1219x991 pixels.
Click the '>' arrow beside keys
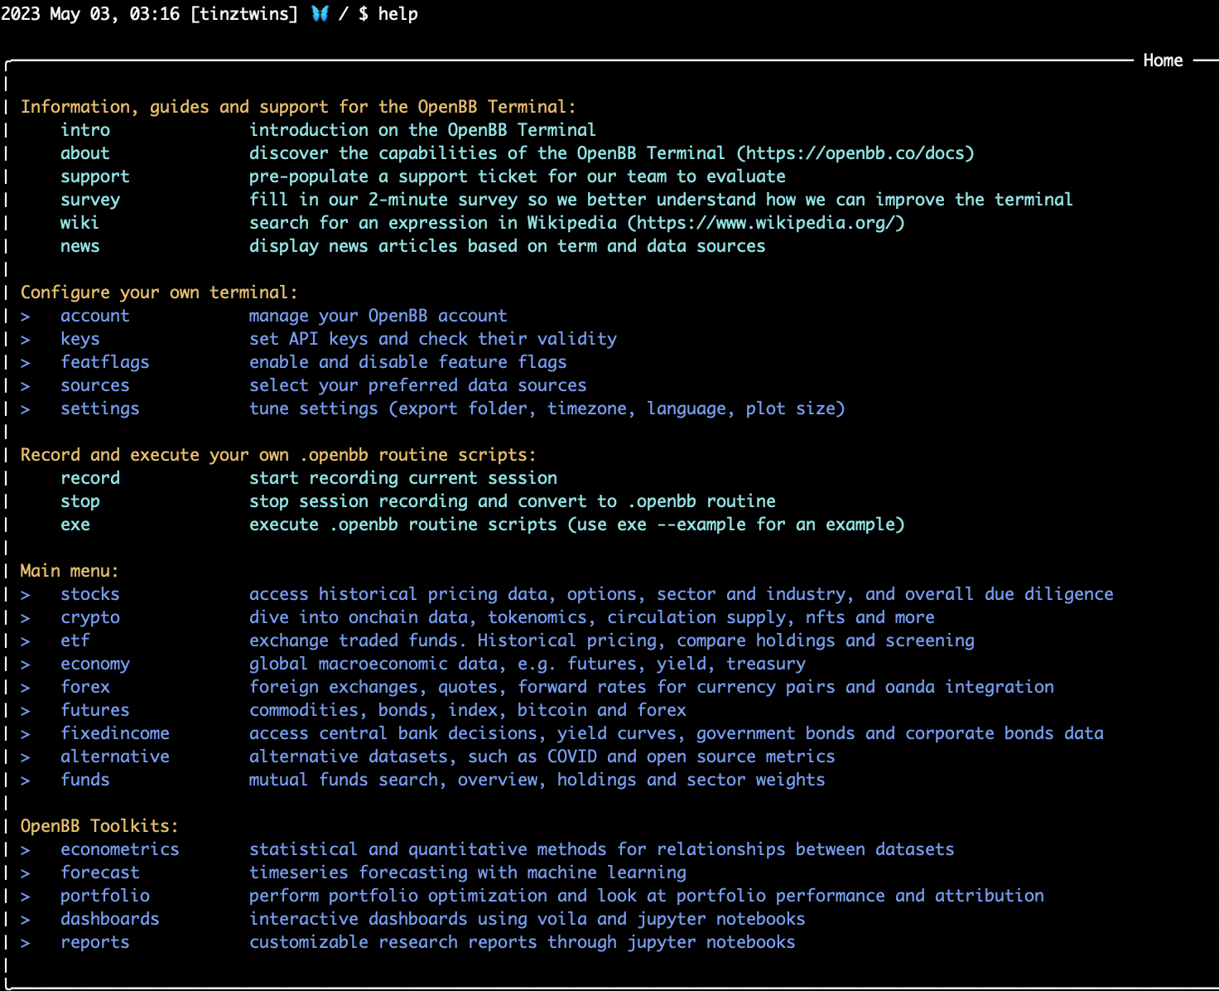(26, 340)
